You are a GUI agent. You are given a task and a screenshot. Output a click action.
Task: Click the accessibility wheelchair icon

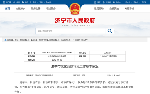(104, 2)
